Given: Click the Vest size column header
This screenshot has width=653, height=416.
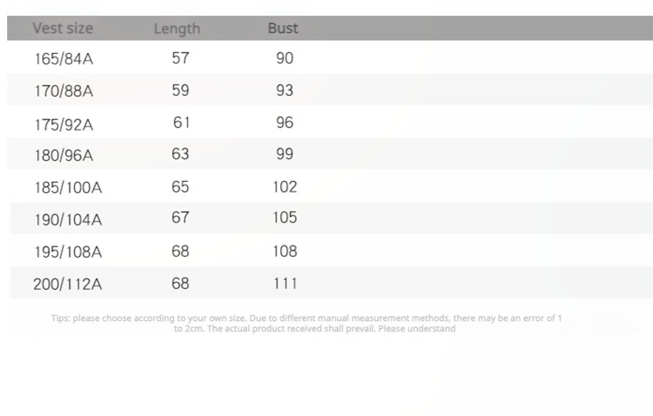Looking at the screenshot, I should click(63, 28).
